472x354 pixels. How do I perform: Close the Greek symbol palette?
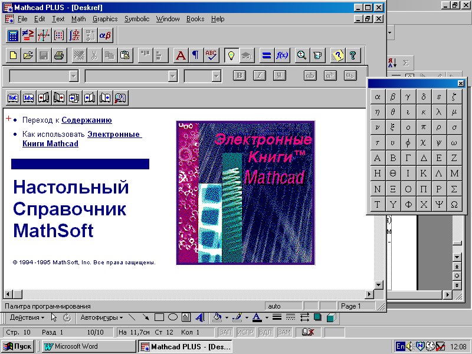pos(461,83)
